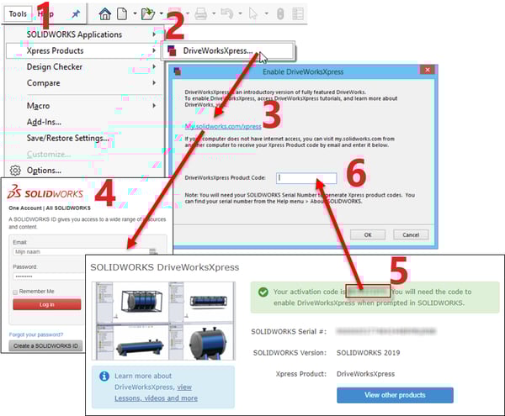Open SOLIDWORKS Applications submenu

click(85, 34)
